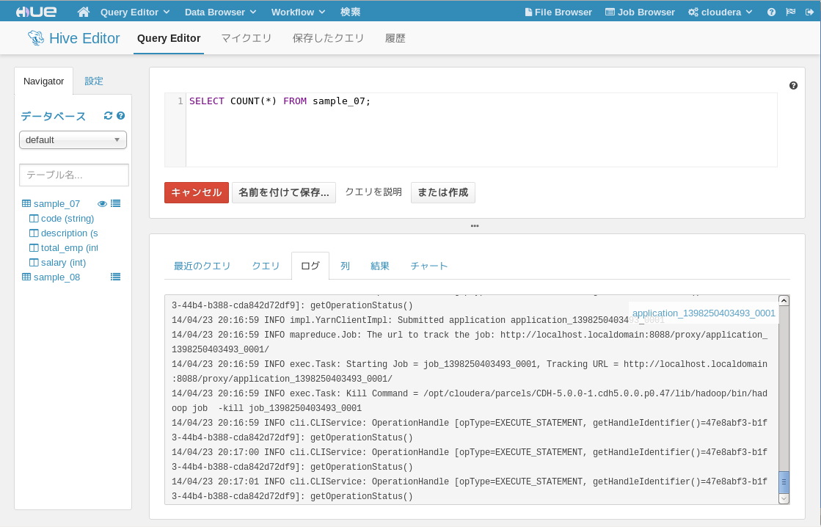Refresh the database list icon

click(109, 116)
